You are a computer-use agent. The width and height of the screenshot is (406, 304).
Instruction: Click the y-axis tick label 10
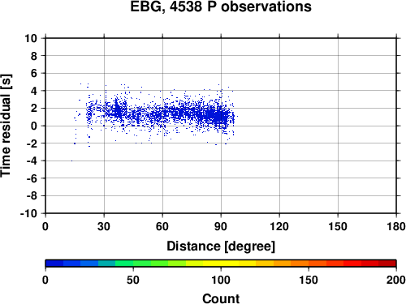coord(31,38)
